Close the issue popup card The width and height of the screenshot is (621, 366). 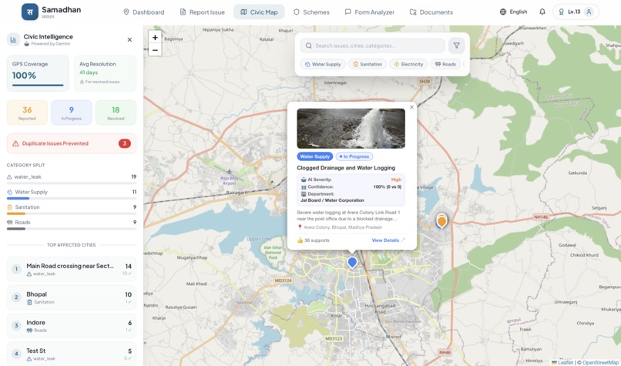click(x=411, y=107)
